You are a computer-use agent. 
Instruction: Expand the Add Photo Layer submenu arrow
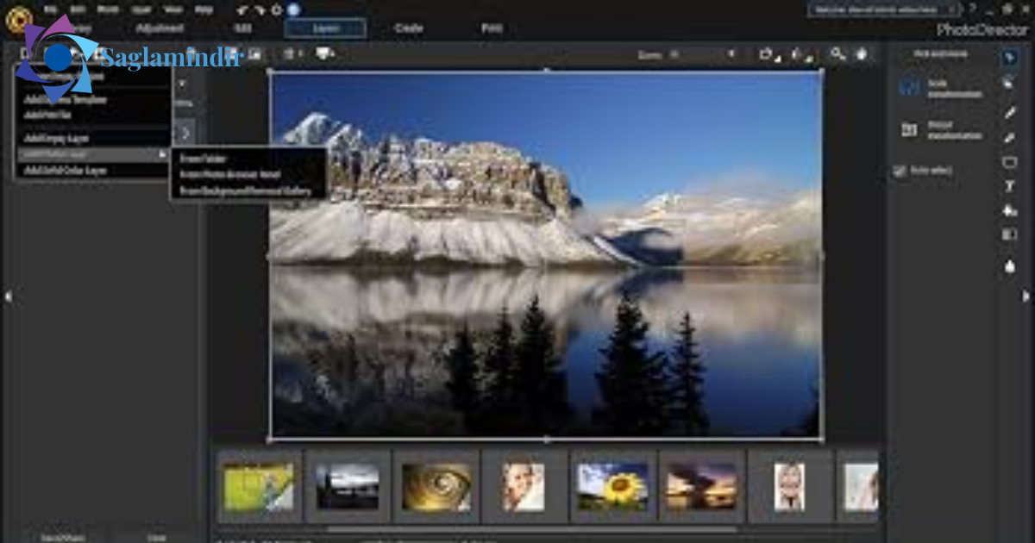click(x=162, y=154)
